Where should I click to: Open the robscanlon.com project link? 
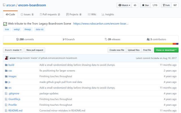(x=101, y=24)
